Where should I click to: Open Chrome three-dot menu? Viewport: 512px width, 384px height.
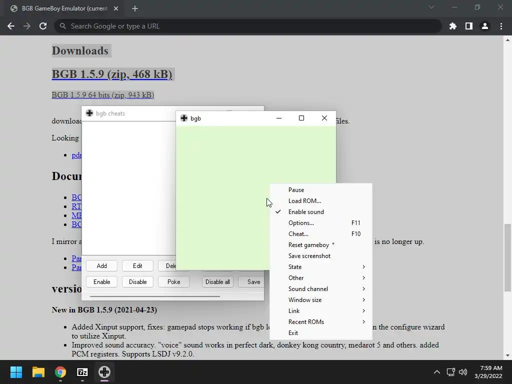(501, 26)
